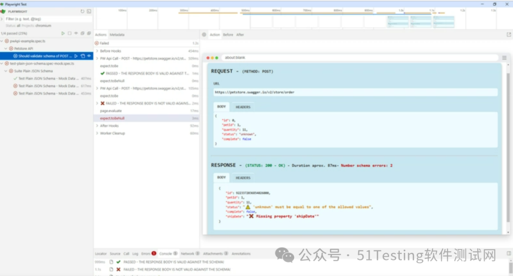
Task: Select the page.evaluate action row
Action: [147, 111]
